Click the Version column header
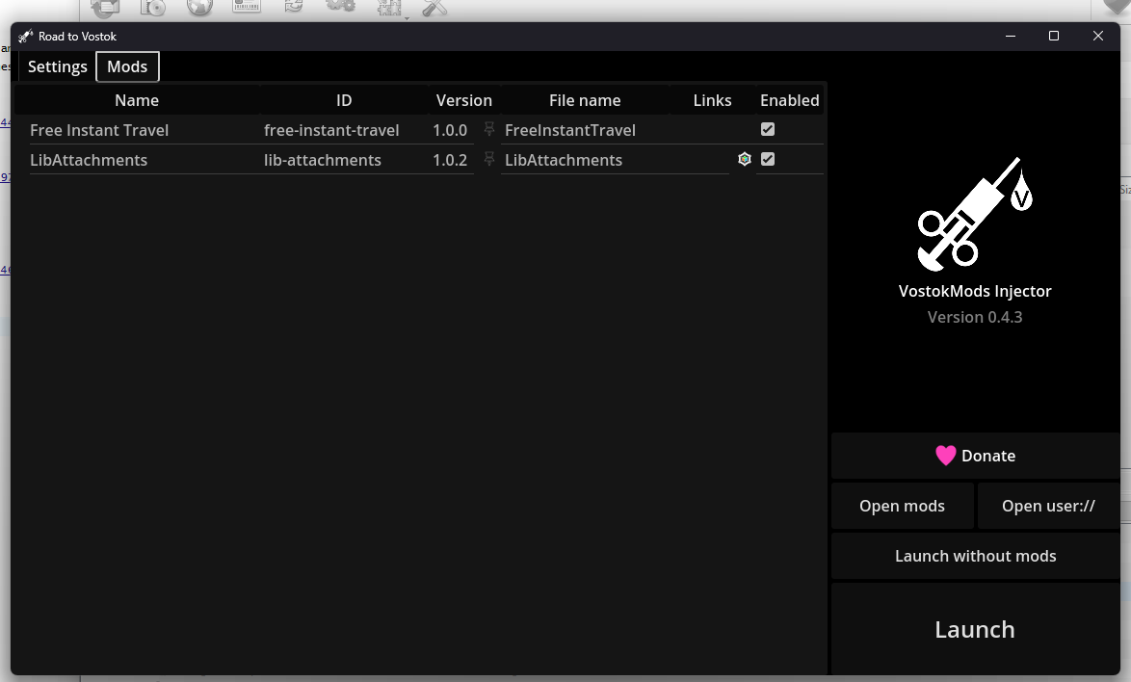This screenshot has height=682, width=1131. [x=463, y=100]
